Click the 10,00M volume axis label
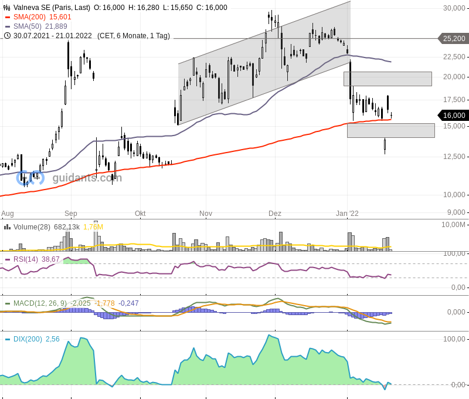 [x=453, y=225]
